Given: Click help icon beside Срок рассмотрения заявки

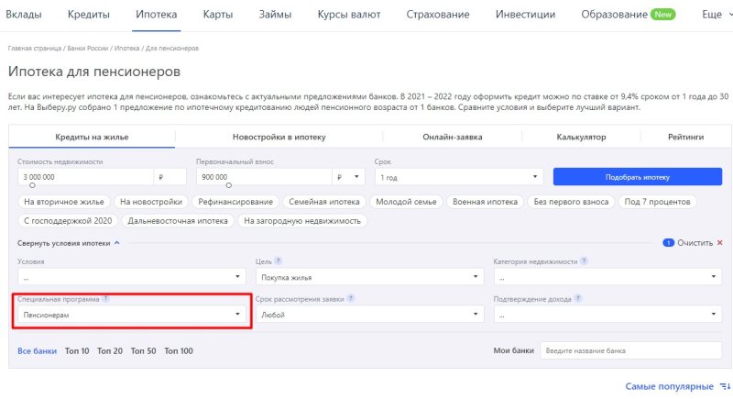Looking at the screenshot, I should click(x=352, y=299).
